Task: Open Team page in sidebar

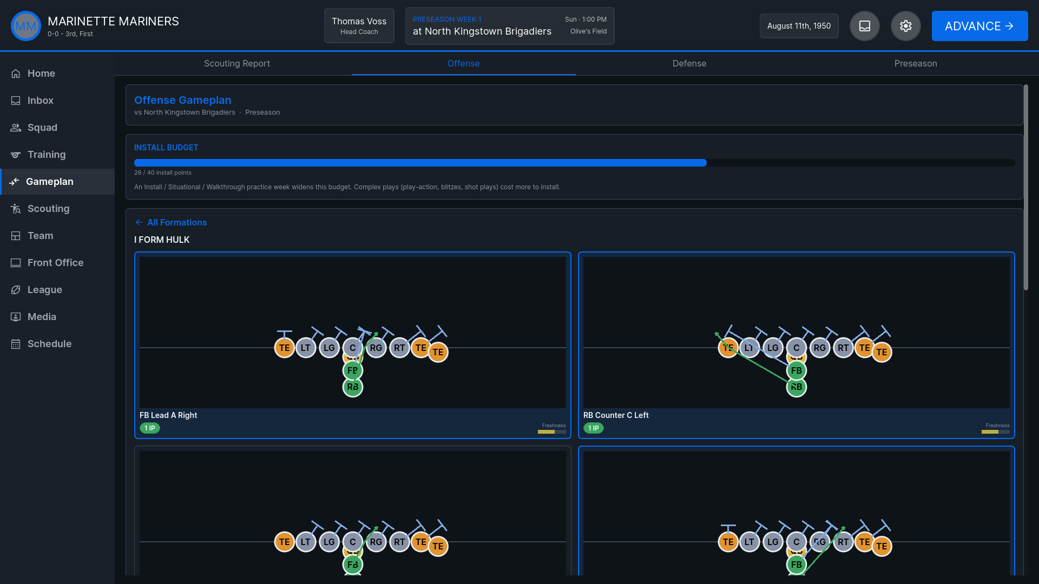Action: tap(57, 236)
